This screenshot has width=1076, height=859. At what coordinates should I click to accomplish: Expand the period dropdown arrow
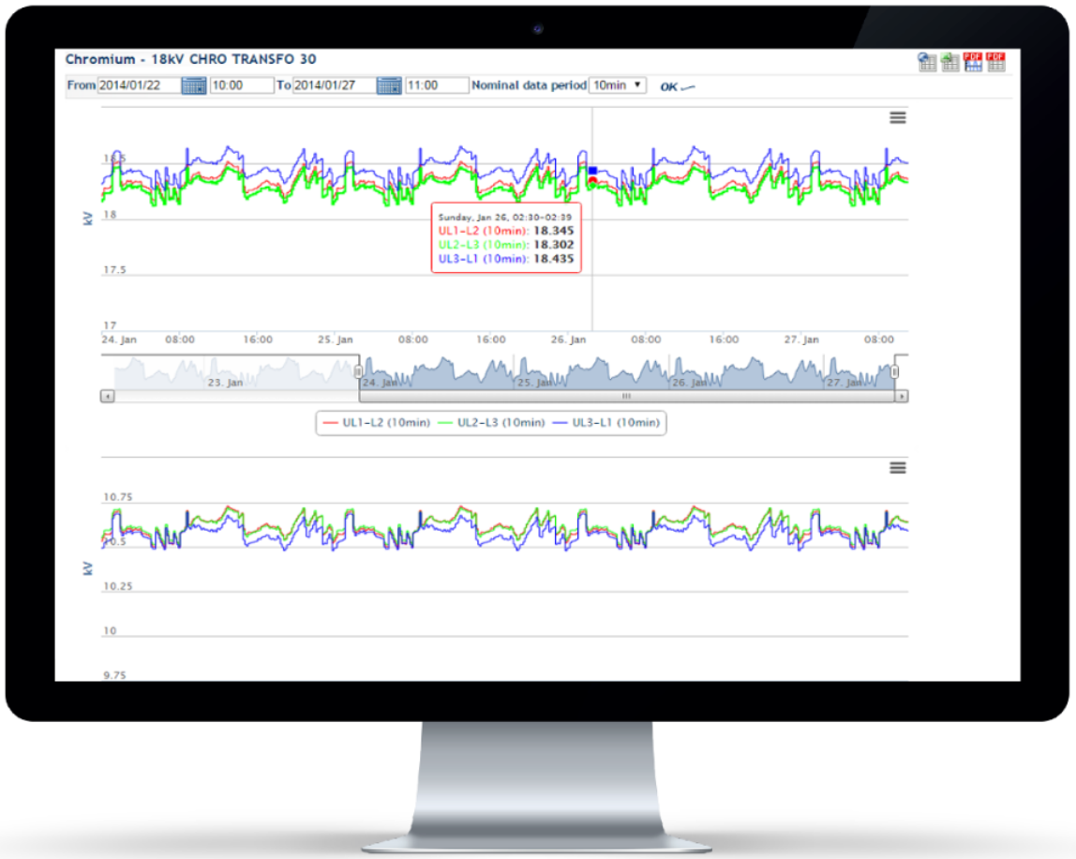pos(638,85)
